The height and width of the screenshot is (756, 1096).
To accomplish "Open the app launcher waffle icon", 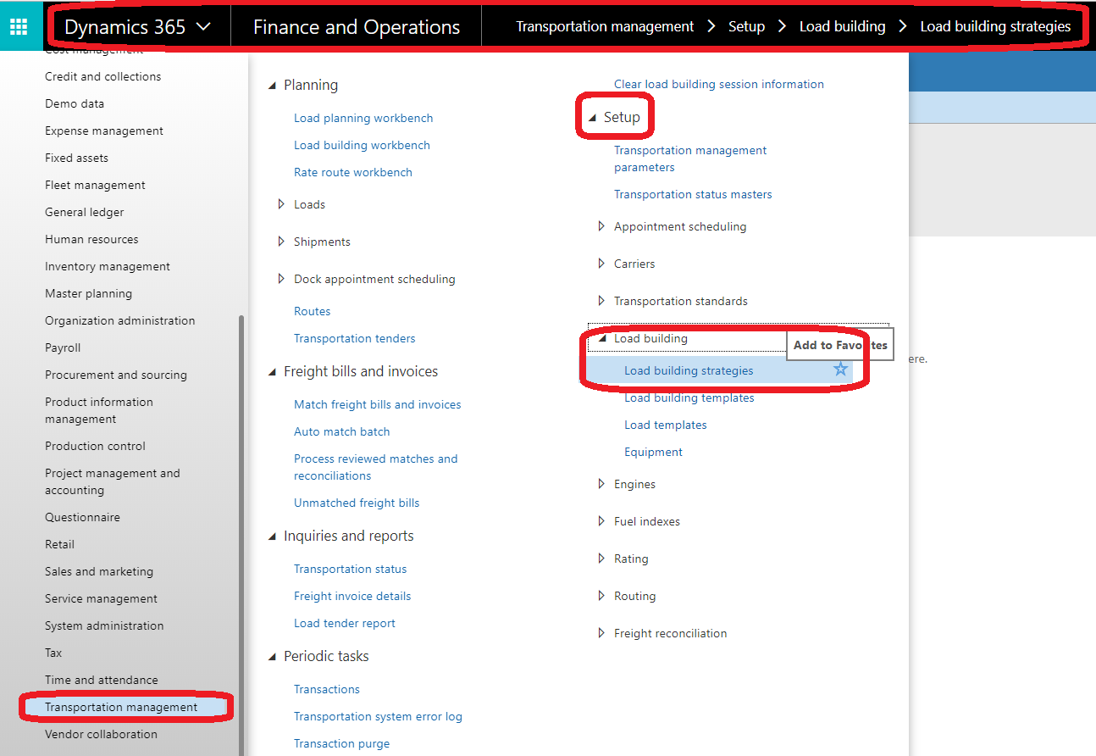I will click(19, 26).
